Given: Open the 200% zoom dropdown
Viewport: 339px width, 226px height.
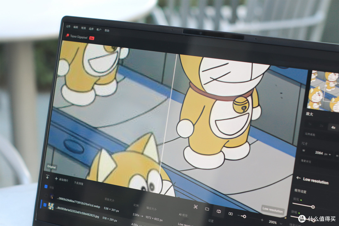Looking at the screenshot, I should pyautogui.click(x=275, y=222).
